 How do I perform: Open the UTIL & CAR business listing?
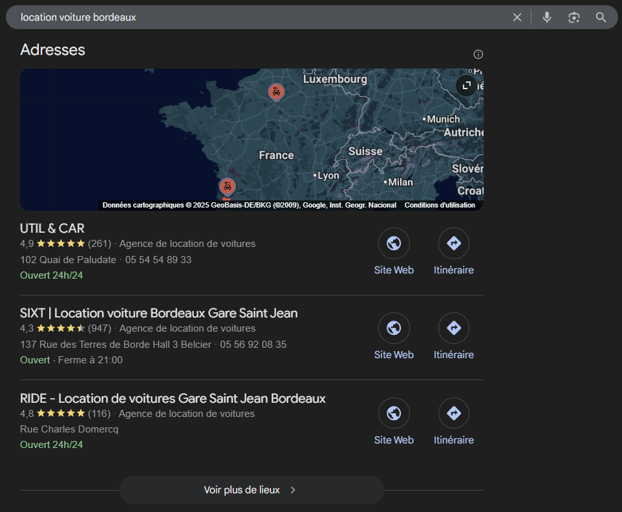pyautogui.click(x=52, y=228)
